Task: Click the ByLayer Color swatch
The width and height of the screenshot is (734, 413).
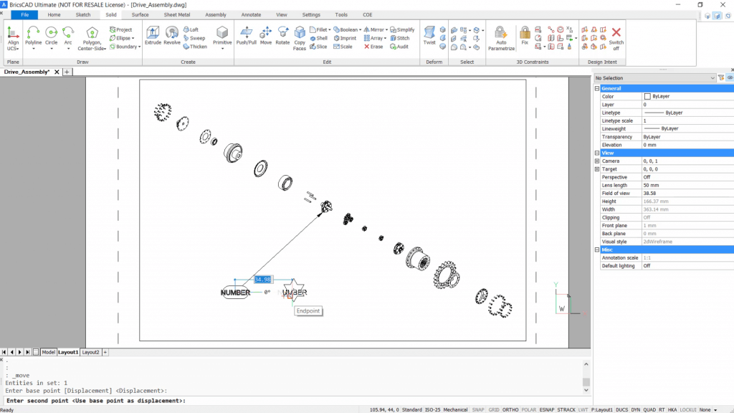Action: tap(647, 97)
